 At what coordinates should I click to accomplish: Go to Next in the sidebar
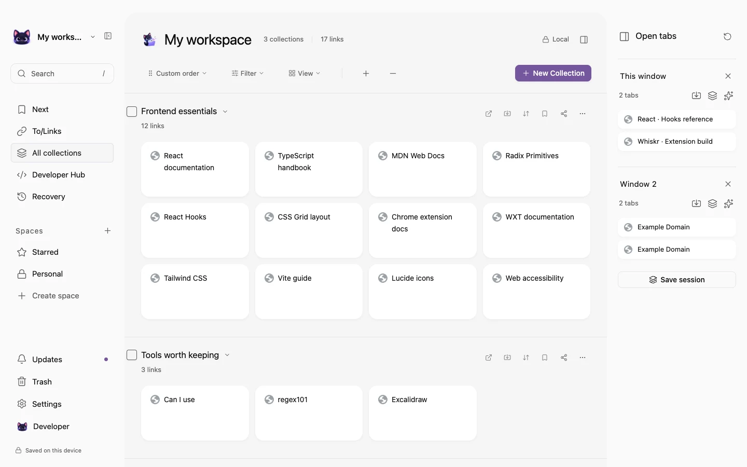(x=62, y=109)
